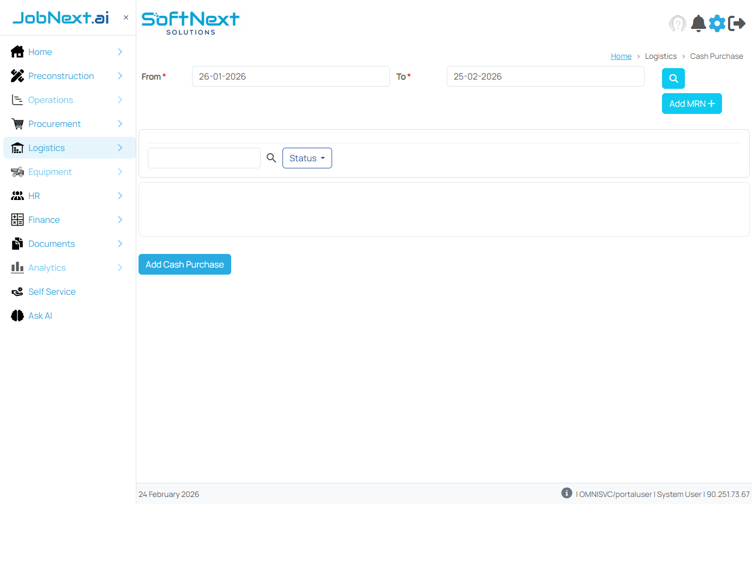Screen dimensions: 752x564
Task: Select Operations in the sidebar menu
Action: [50, 100]
